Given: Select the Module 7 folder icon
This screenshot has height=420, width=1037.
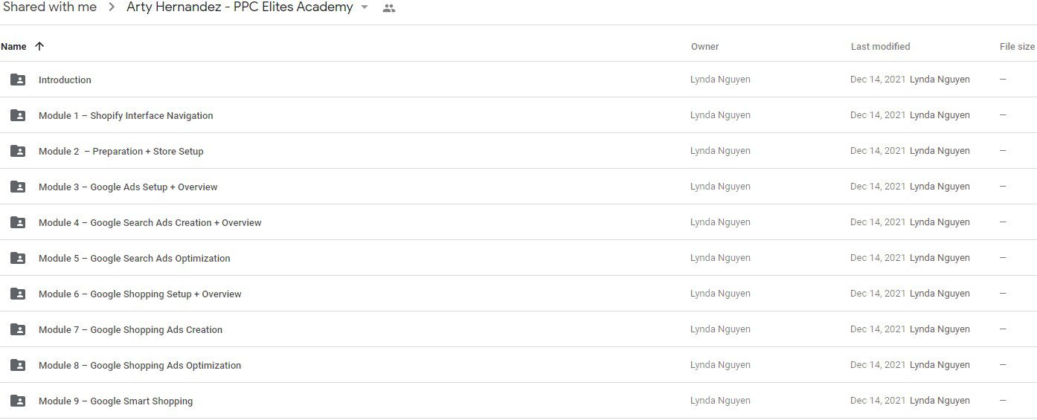Looking at the screenshot, I should (x=18, y=329).
